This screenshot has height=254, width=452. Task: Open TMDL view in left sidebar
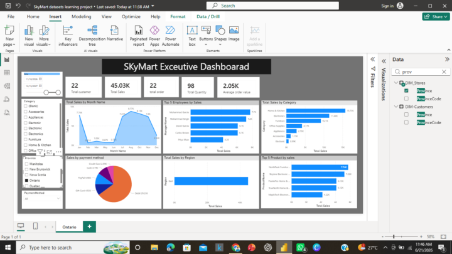tap(7, 113)
